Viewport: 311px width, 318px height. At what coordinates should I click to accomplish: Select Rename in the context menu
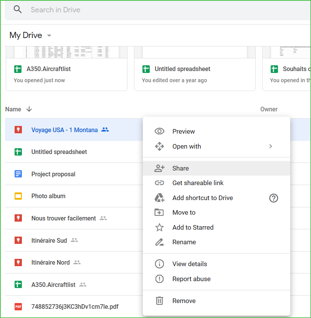184,242
